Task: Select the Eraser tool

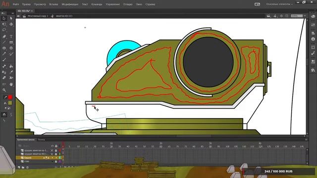Action: (4, 78)
